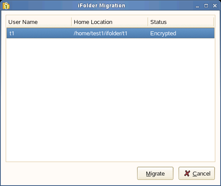The height and width of the screenshot is (186, 221).
Task: Start migration with the Migrate button
Action: pos(155,173)
